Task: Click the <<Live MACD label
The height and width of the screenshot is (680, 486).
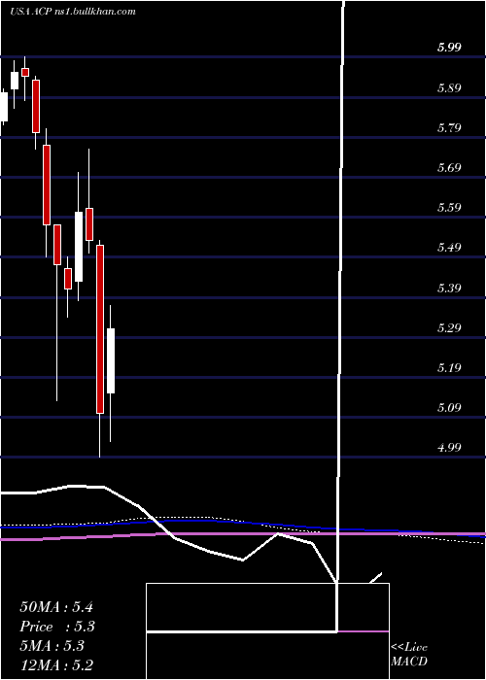Action: coord(409,655)
